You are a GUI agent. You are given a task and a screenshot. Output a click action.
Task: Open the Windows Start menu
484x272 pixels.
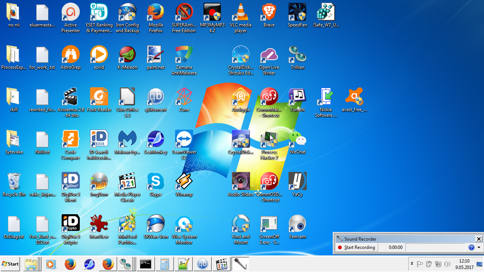click(11, 264)
